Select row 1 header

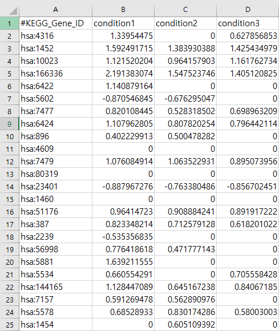point(9,23)
